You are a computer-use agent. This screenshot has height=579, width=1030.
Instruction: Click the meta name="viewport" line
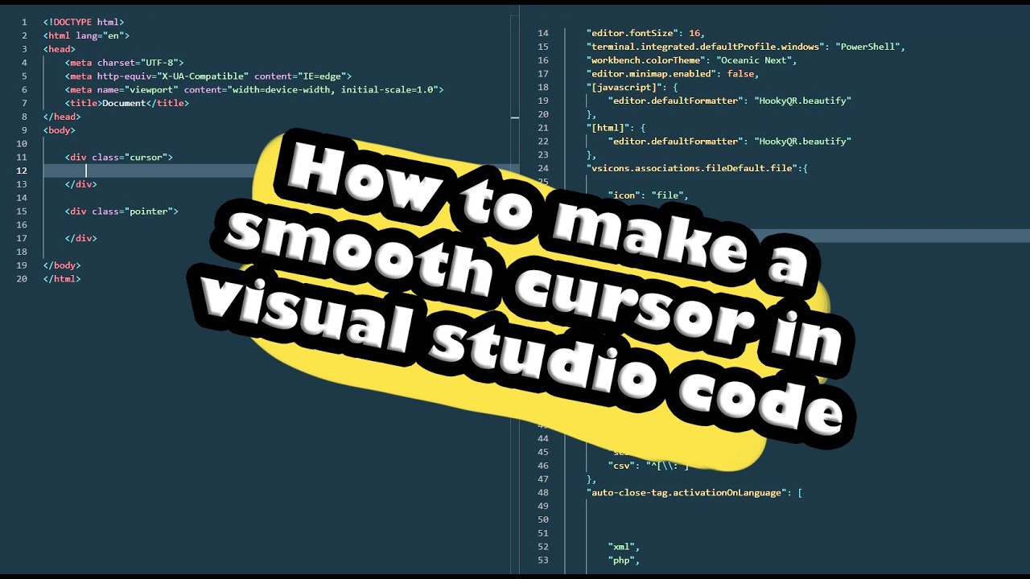(254, 90)
